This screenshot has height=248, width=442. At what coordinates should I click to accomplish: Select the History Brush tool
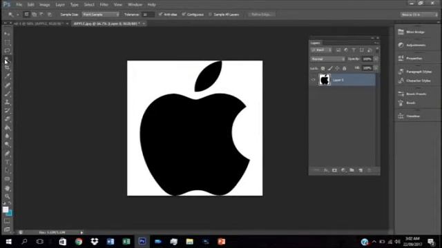click(x=7, y=110)
